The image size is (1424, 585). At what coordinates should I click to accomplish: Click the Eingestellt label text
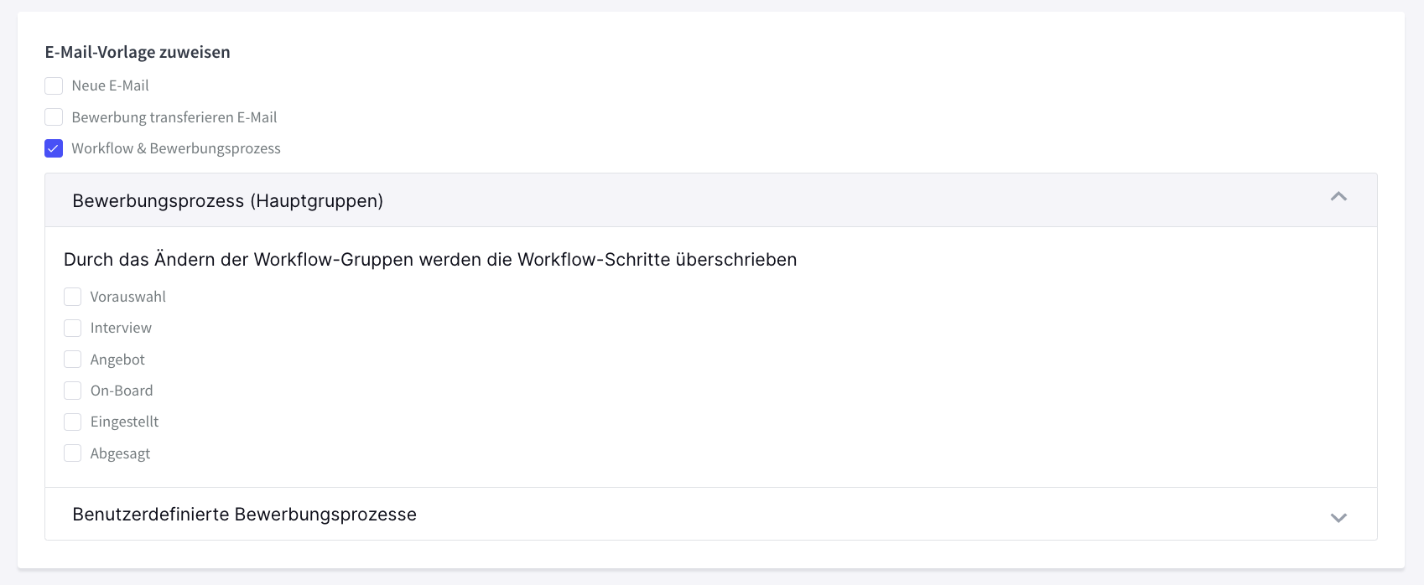[x=124, y=422]
